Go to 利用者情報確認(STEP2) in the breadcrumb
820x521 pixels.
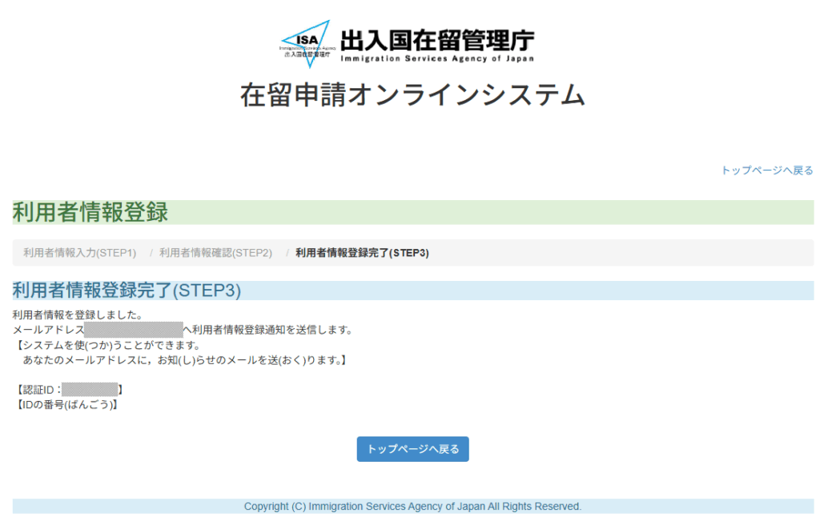pyautogui.click(x=215, y=253)
